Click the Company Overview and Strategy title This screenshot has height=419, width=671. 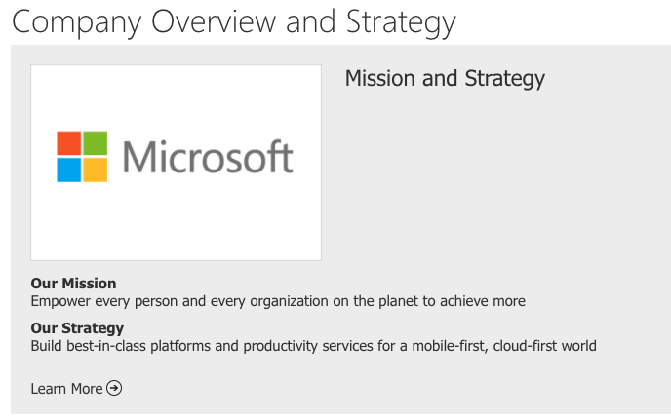(x=234, y=22)
